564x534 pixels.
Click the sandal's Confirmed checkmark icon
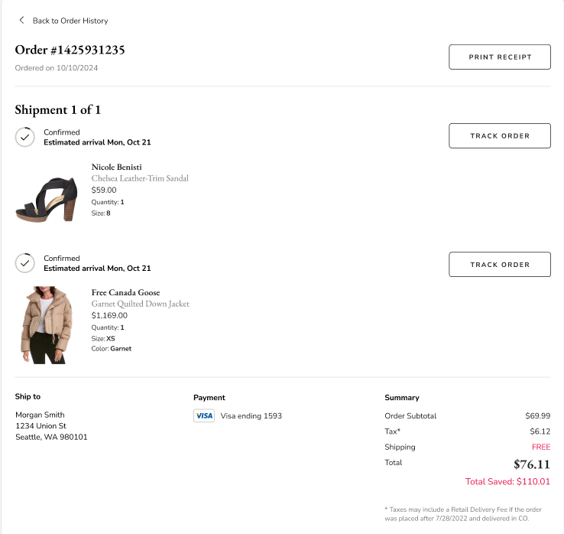pyautogui.click(x=25, y=137)
